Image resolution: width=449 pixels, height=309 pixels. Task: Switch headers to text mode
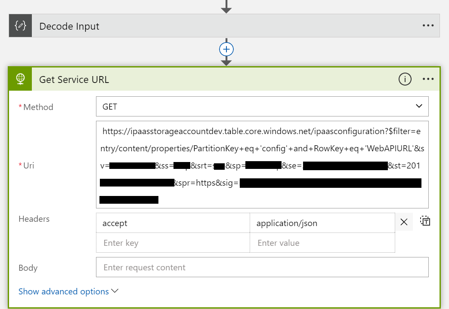[x=425, y=221]
